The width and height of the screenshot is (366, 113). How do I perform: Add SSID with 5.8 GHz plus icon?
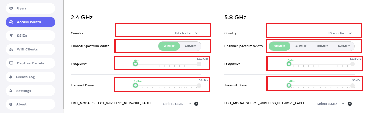click(350, 104)
